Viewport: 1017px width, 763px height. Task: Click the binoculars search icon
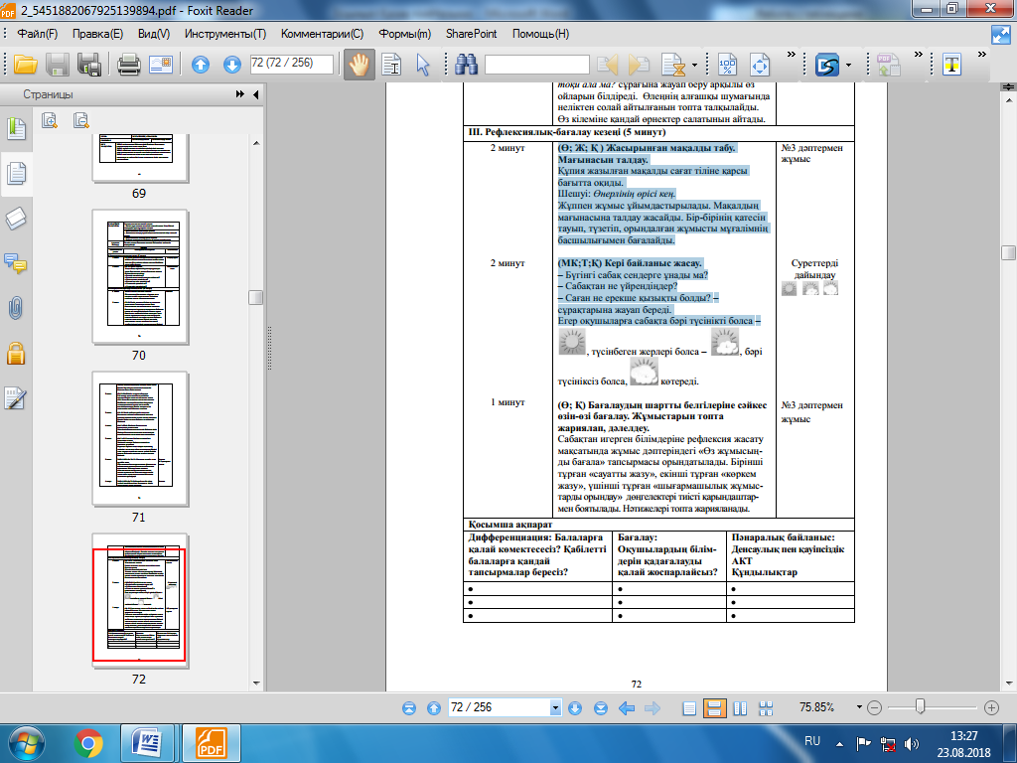pos(467,65)
